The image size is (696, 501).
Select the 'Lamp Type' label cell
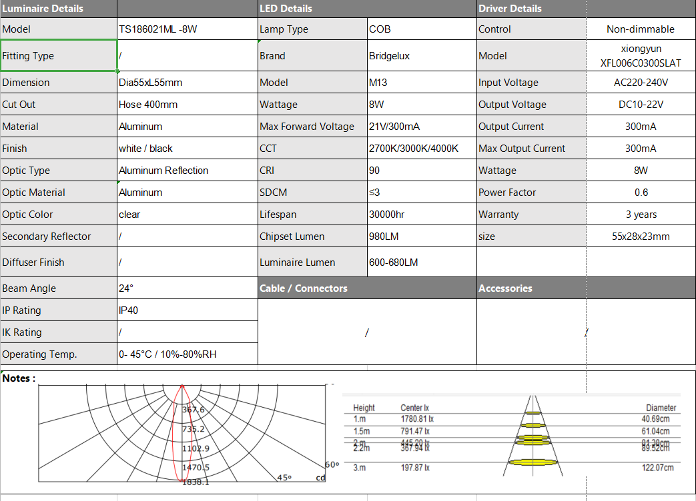tap(312, 29)
